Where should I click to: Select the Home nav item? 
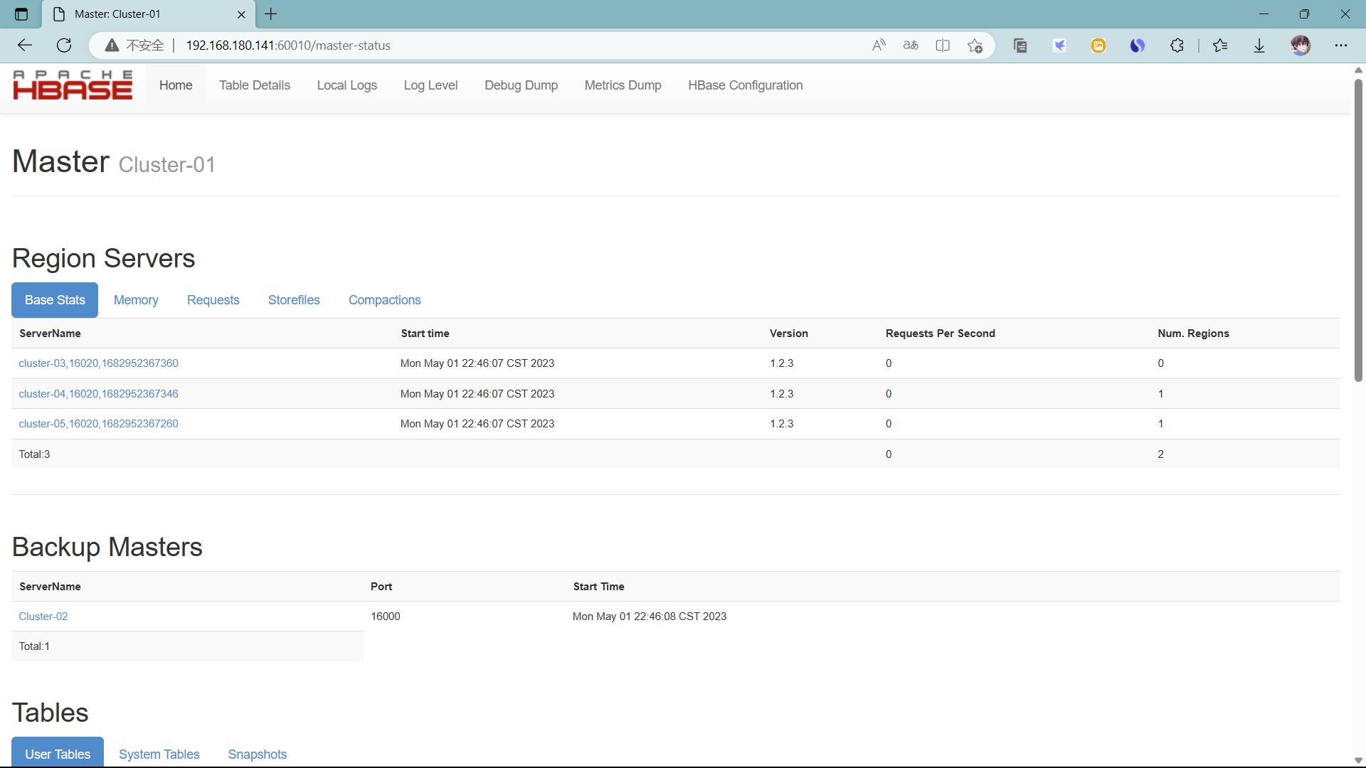pos(176,85)
